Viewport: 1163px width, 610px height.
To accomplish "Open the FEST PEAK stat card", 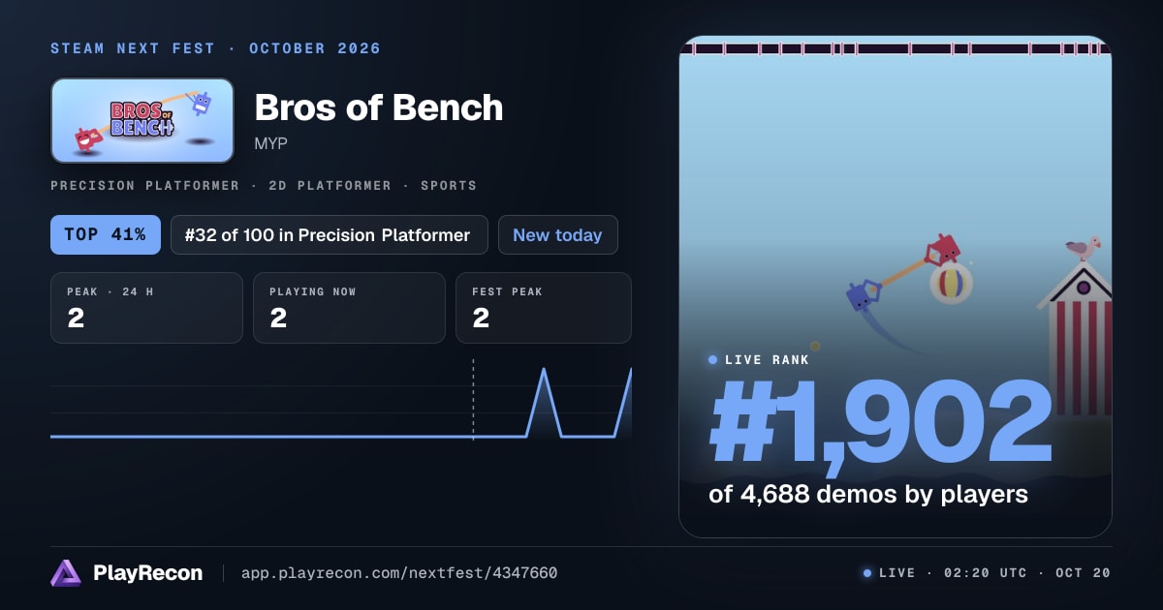I will click(544, 308).
